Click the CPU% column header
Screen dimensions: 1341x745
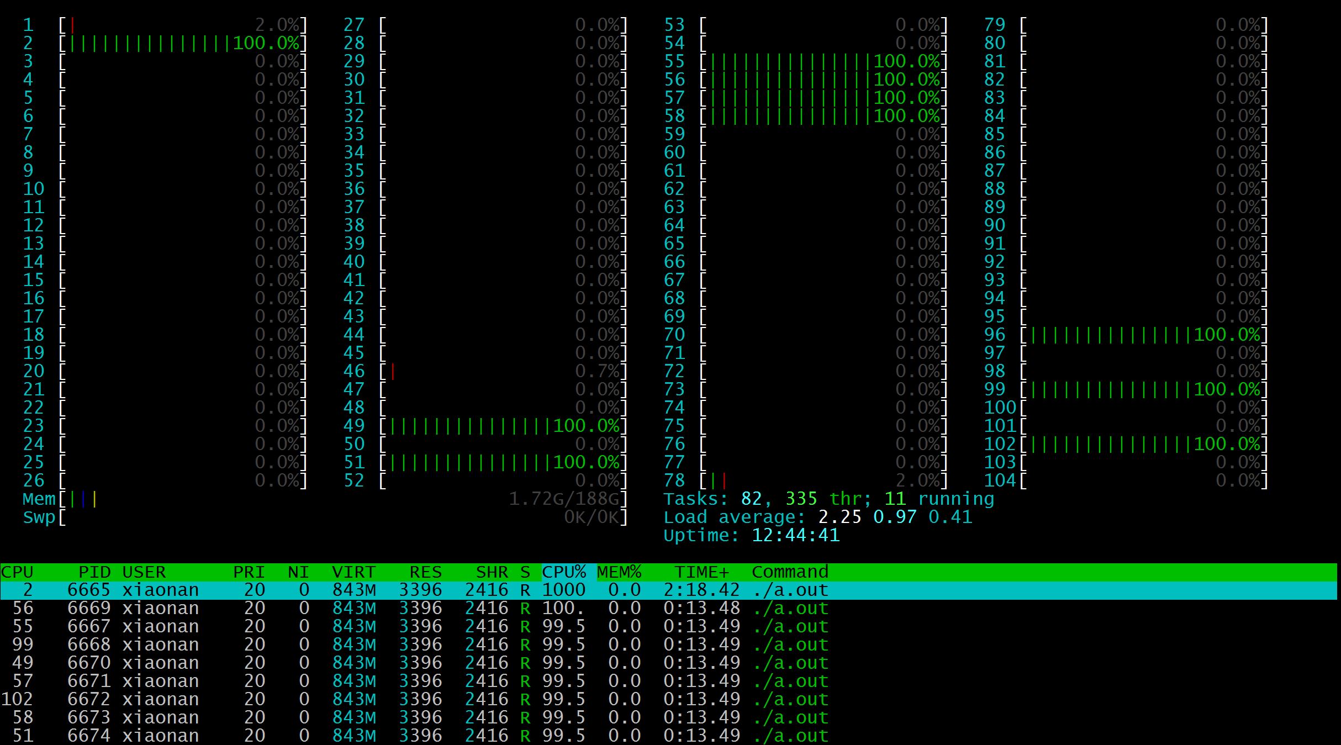point(564,572)
